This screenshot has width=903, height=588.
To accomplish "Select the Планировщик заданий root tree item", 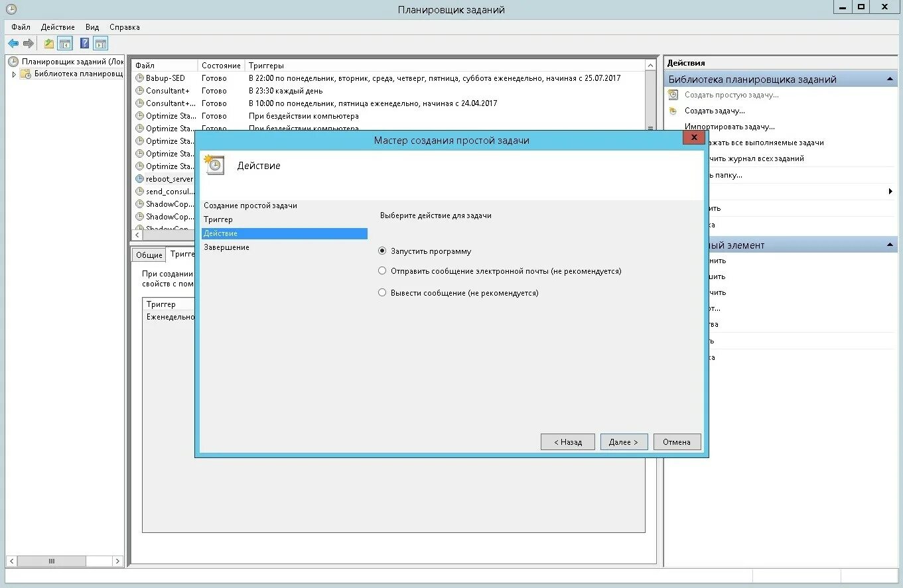I will pyautogui.click(x=72, y=62).
